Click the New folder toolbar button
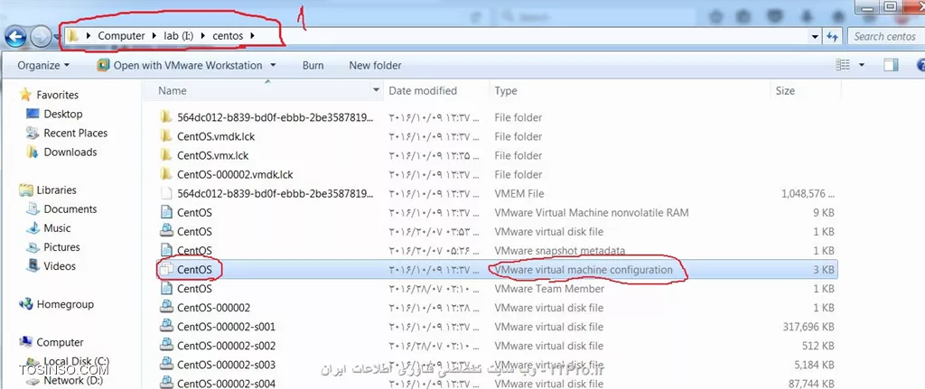The width and height of the screenshot is (925, 389). [375, 65]
